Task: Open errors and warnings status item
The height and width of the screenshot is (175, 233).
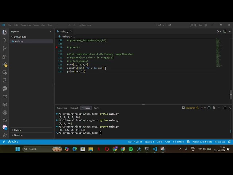Action: click(x=13, y=142)
